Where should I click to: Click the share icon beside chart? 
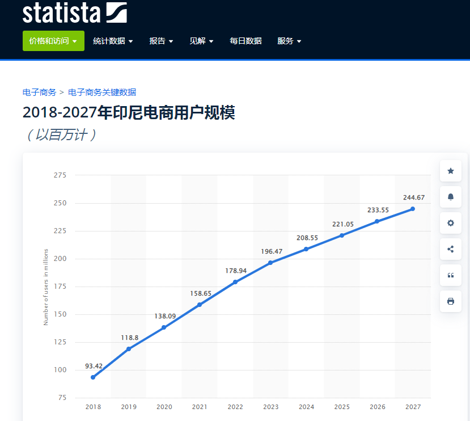coord(451,249)
